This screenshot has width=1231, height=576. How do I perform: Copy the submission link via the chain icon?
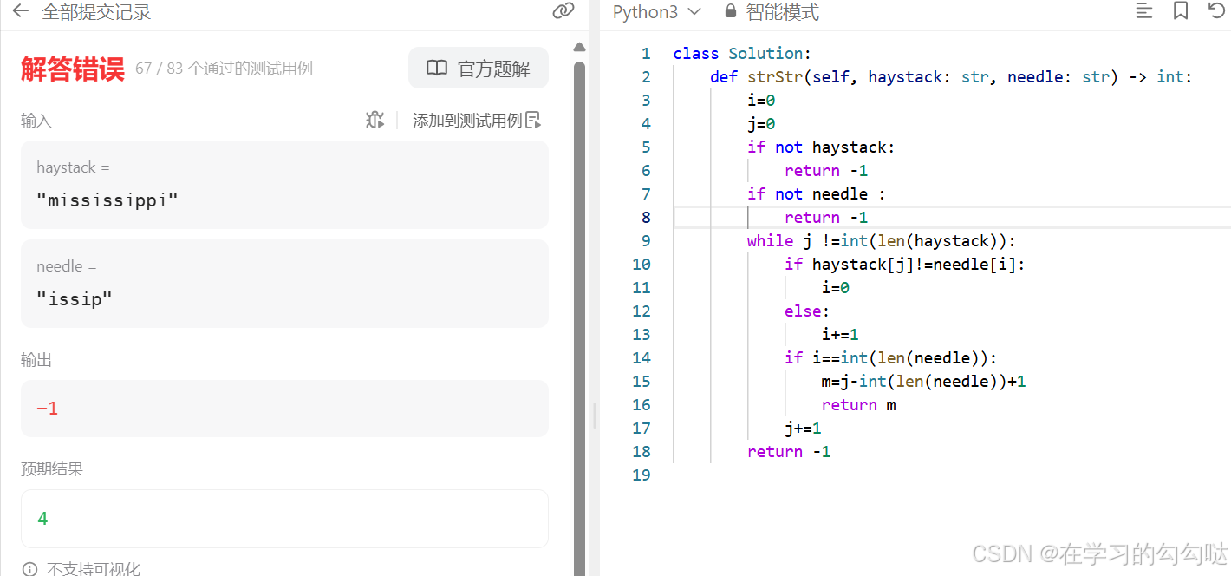click(x=563, y=11)
